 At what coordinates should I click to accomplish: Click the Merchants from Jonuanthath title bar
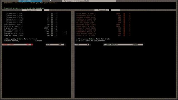[x=89, y=1]
